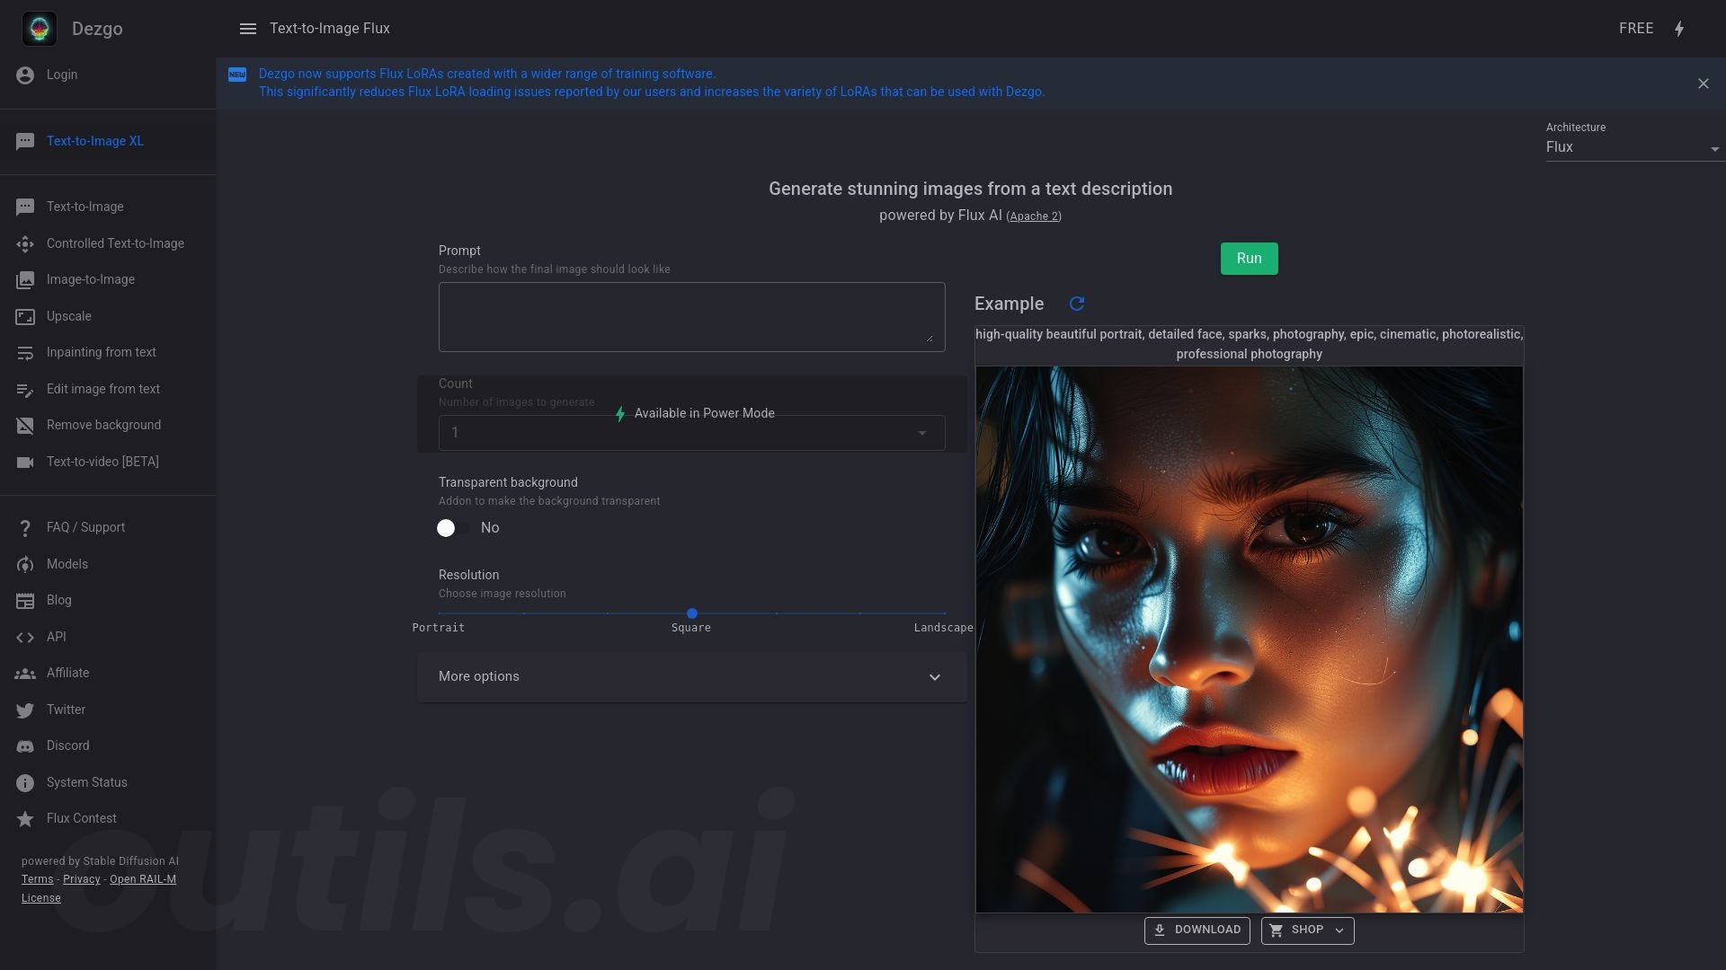This screenshot has height=970, width=1726.
Task: Click the Download example image button
Action: point(1197,930)
